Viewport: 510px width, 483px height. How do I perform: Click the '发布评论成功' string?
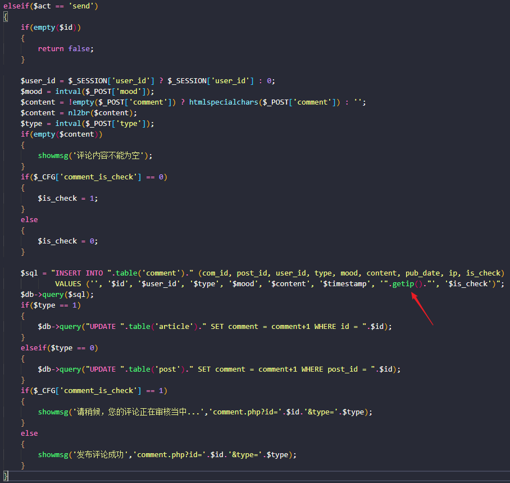(x=100, y=455)
